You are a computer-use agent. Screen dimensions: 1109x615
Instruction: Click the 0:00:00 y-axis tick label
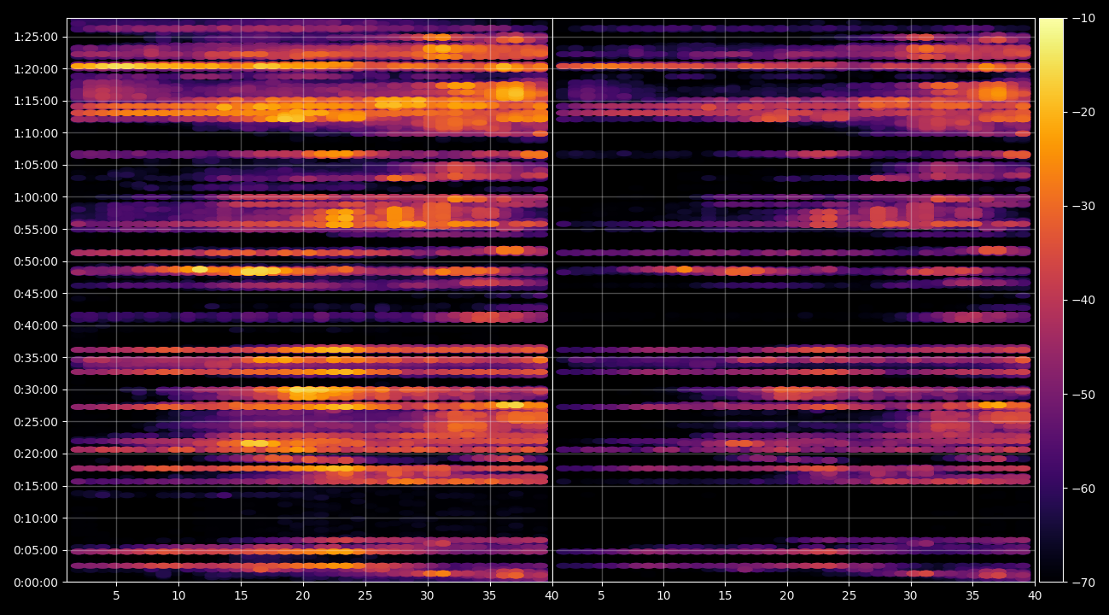point(36,582)
